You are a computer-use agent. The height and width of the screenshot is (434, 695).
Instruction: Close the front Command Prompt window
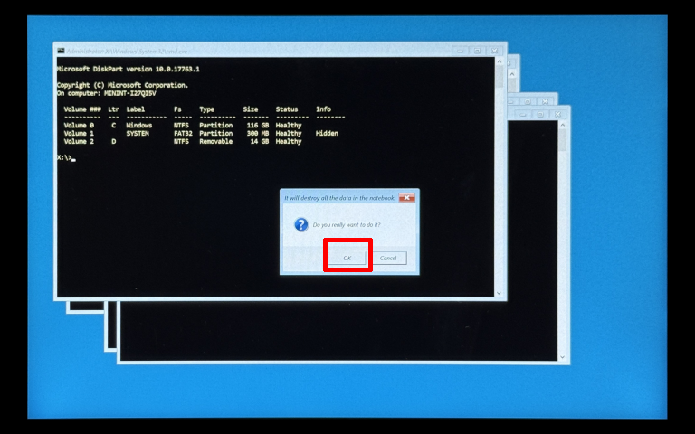pyautogui.click(x=493, y=50)
